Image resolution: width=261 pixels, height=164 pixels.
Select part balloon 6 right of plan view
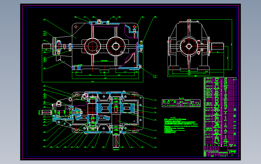(155, 119)
